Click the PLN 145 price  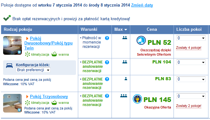coord(157,100)
